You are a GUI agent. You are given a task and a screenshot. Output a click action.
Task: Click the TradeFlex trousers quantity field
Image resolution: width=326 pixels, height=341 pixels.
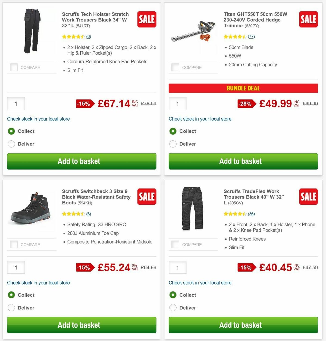coord(177,267)
